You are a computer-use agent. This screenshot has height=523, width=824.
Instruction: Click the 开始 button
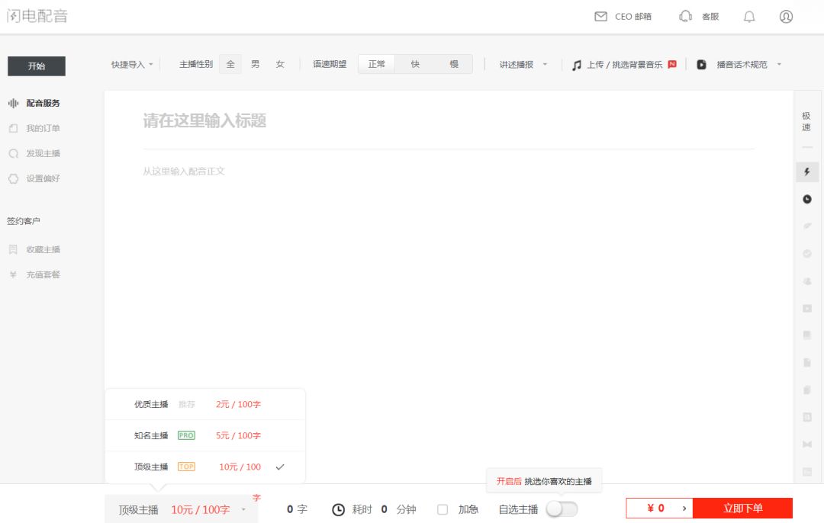37,66
